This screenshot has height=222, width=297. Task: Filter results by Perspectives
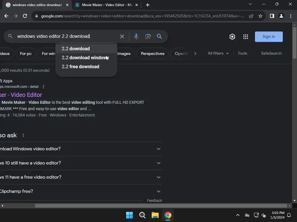click(x=153, y=53)
